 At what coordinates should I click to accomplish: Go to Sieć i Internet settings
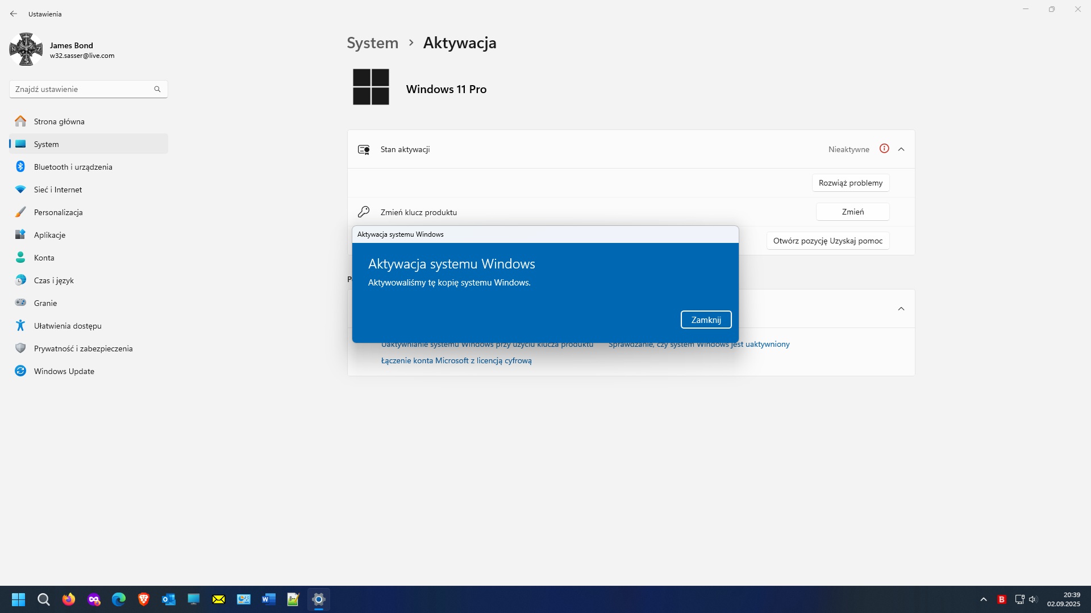tap(89, 190)
